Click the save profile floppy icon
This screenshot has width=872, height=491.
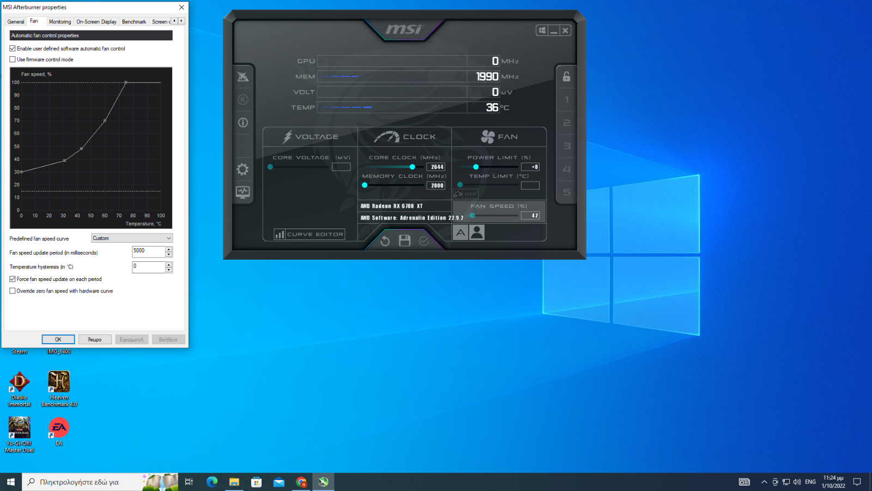point(404,241)
